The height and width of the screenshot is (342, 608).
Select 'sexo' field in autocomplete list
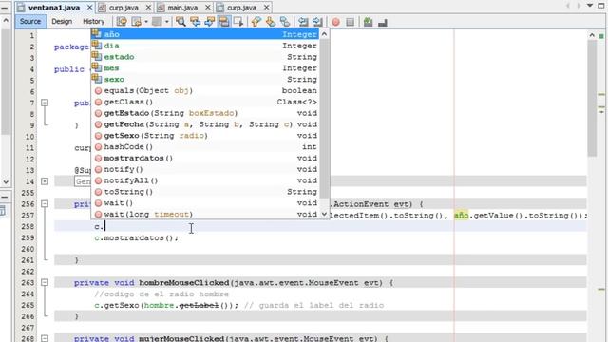coord(205,79)
